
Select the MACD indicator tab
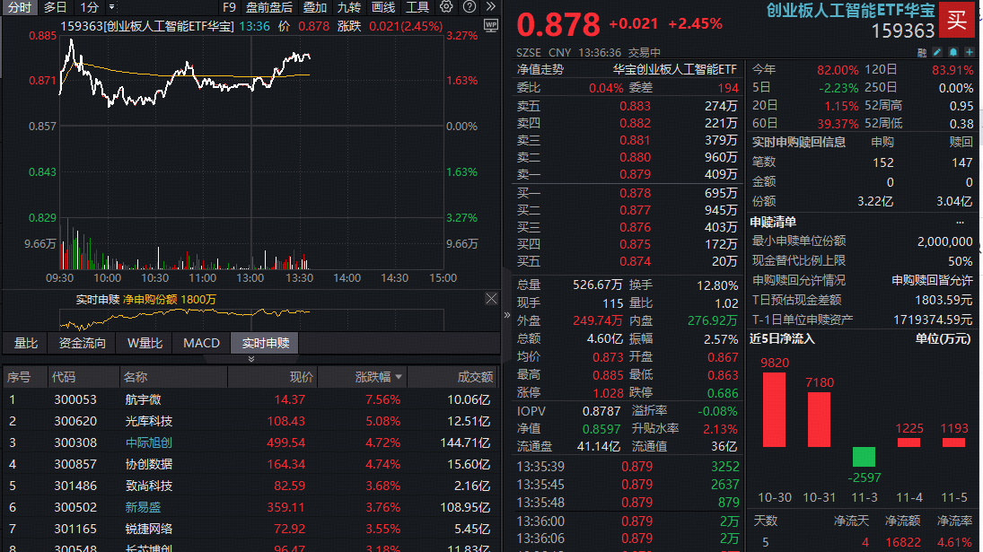pyautogui.click(x=201, y=343)
